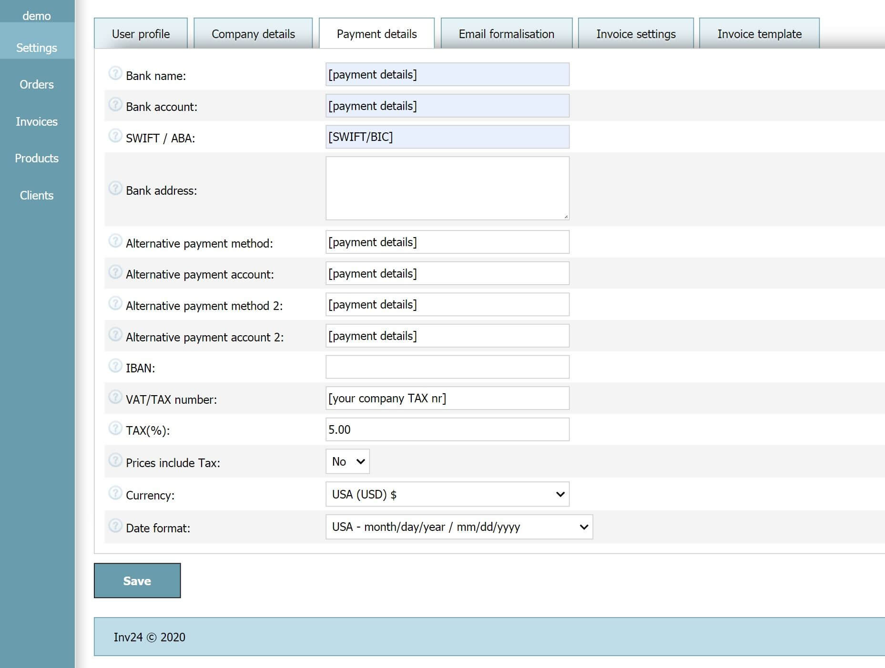Open help for VAT/TAX number

(115, 397)
